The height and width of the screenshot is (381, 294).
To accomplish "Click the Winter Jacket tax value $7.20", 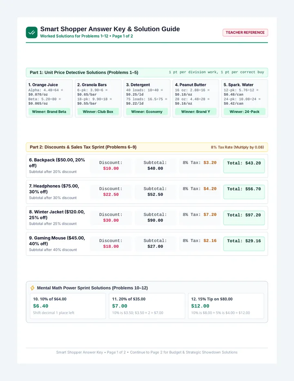I will [x=210, y=215].
